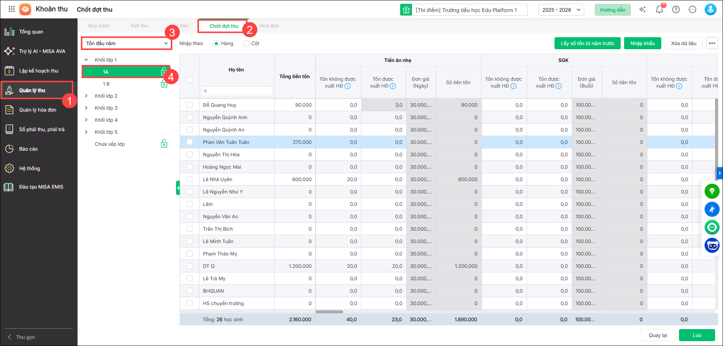Open the three-dot more options button
The width and height of the screenshot is (723, 346).
pos(712,43)
